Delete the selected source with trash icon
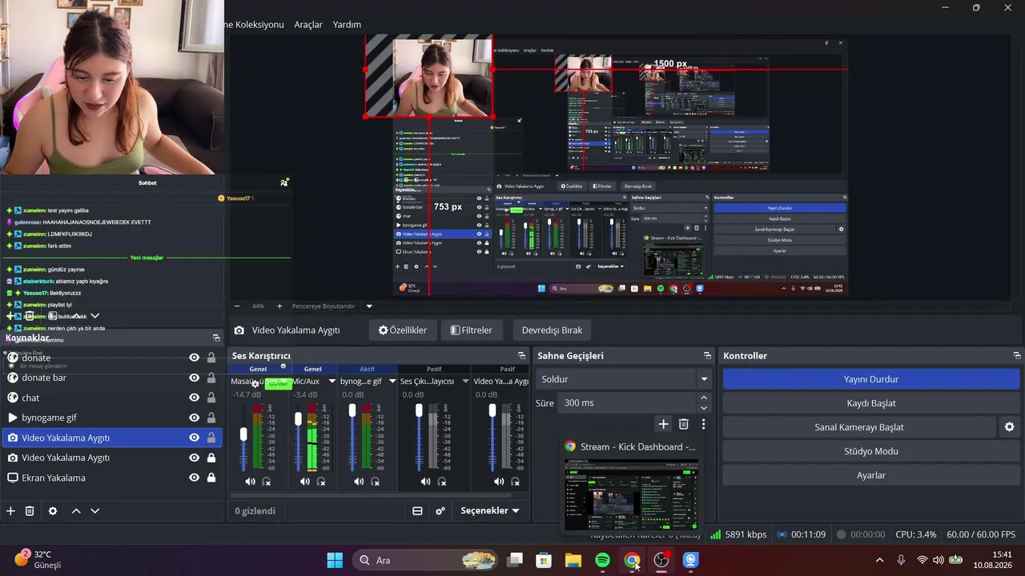Viewport: 1025px width, 576px height. pyautogui.click(x=30, y=511)
